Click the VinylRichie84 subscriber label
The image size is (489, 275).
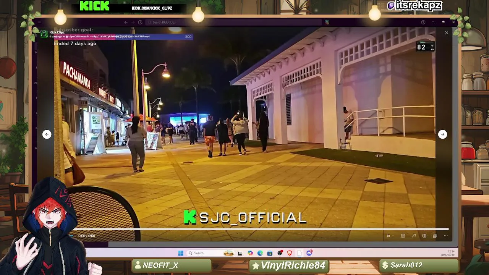click(x=293, y=265)
